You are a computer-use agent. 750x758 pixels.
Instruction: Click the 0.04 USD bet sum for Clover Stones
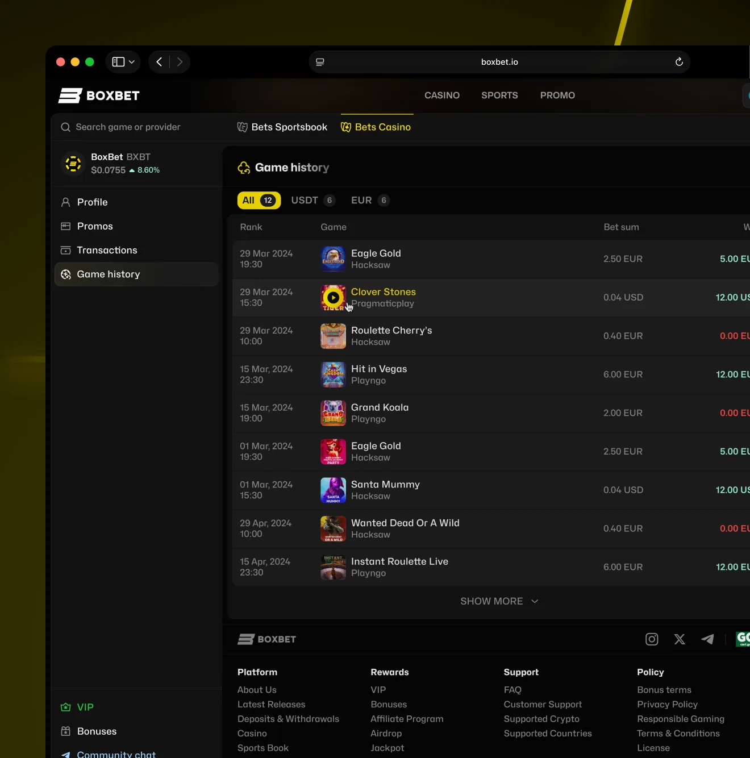(623, 298)
